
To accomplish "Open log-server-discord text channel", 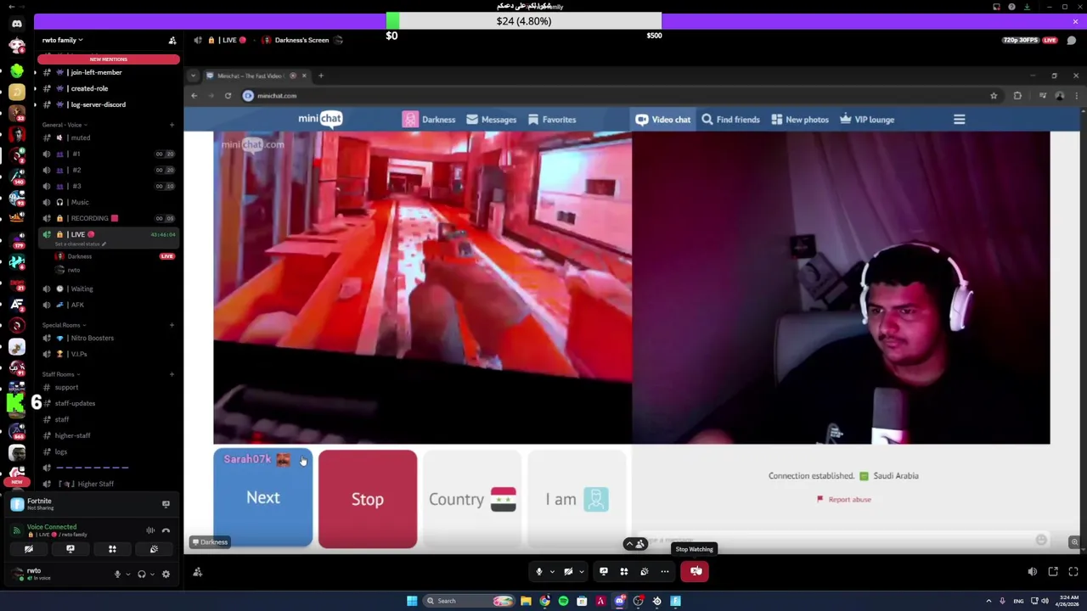I will 108,104.
